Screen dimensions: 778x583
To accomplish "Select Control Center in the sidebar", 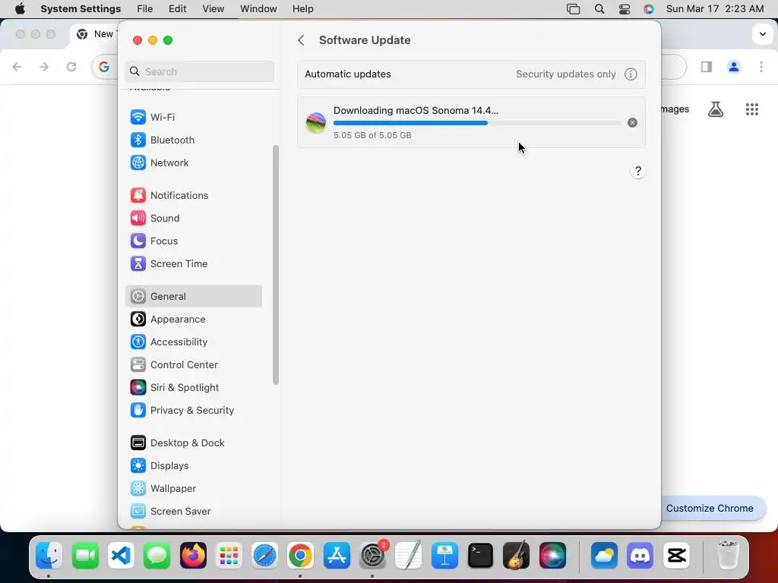I will click(x=194, y=365).
